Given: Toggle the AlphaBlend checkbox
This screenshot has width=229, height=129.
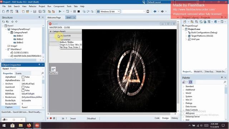Looking at the screenshot, I should [x=23, y=77].
